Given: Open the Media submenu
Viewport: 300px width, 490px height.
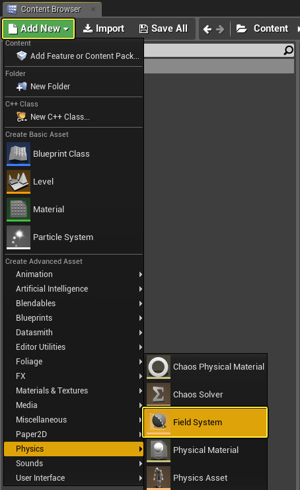Looking at the screenshot, I should tap(73, 405).
